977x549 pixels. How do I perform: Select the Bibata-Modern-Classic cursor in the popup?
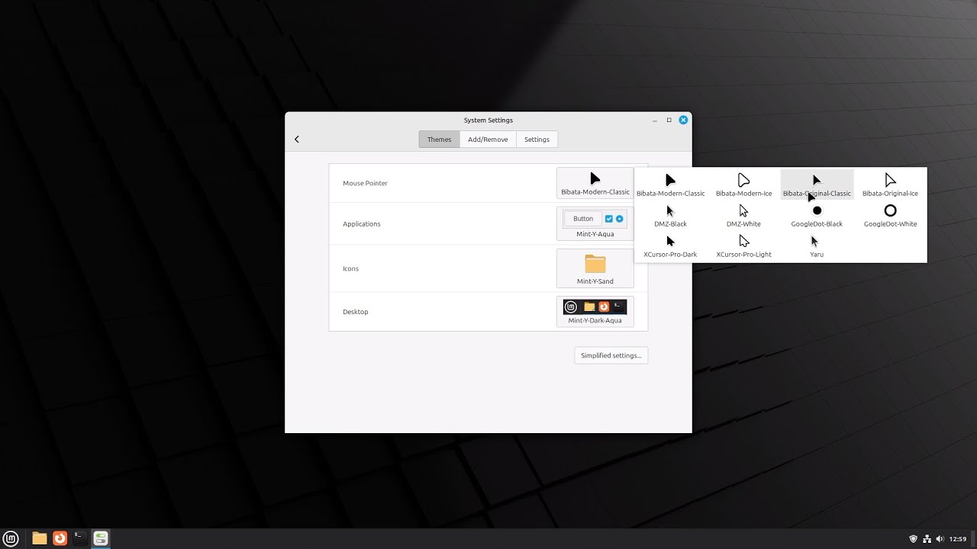(x=670, y=185)
